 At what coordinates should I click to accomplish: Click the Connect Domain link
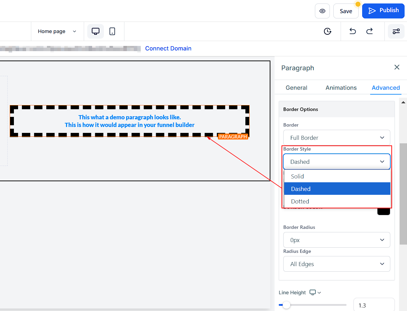(168, 48)
